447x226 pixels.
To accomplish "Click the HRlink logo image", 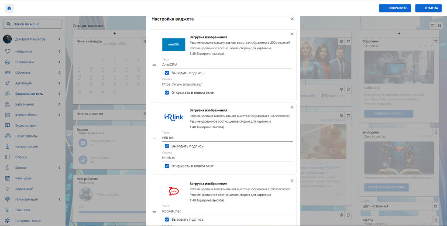I will (173, 117).
